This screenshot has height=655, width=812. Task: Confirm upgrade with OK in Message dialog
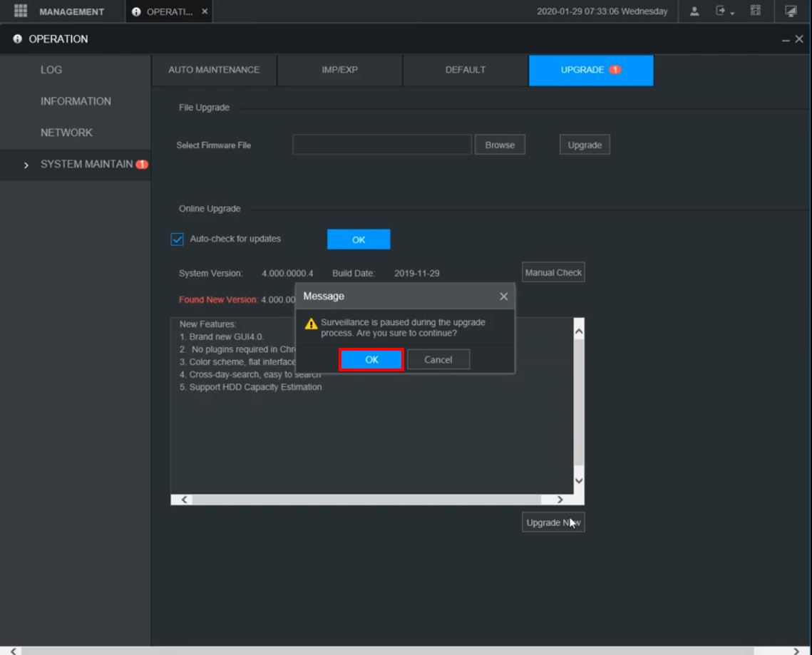pyautogui.click(x=371, y=360)
